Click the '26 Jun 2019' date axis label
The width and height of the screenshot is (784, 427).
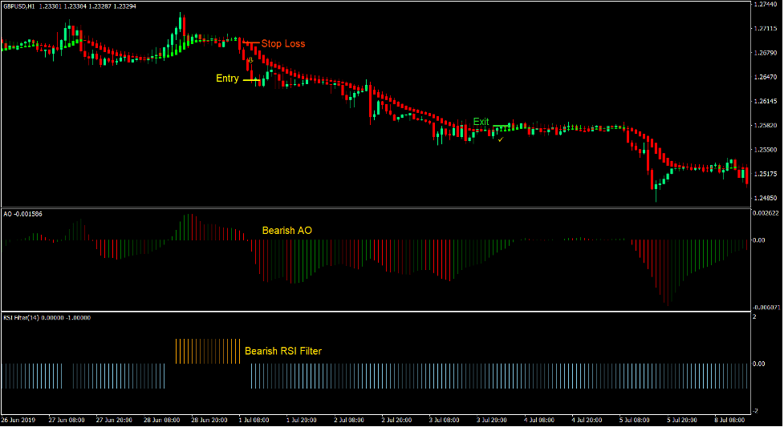(18, 419)
